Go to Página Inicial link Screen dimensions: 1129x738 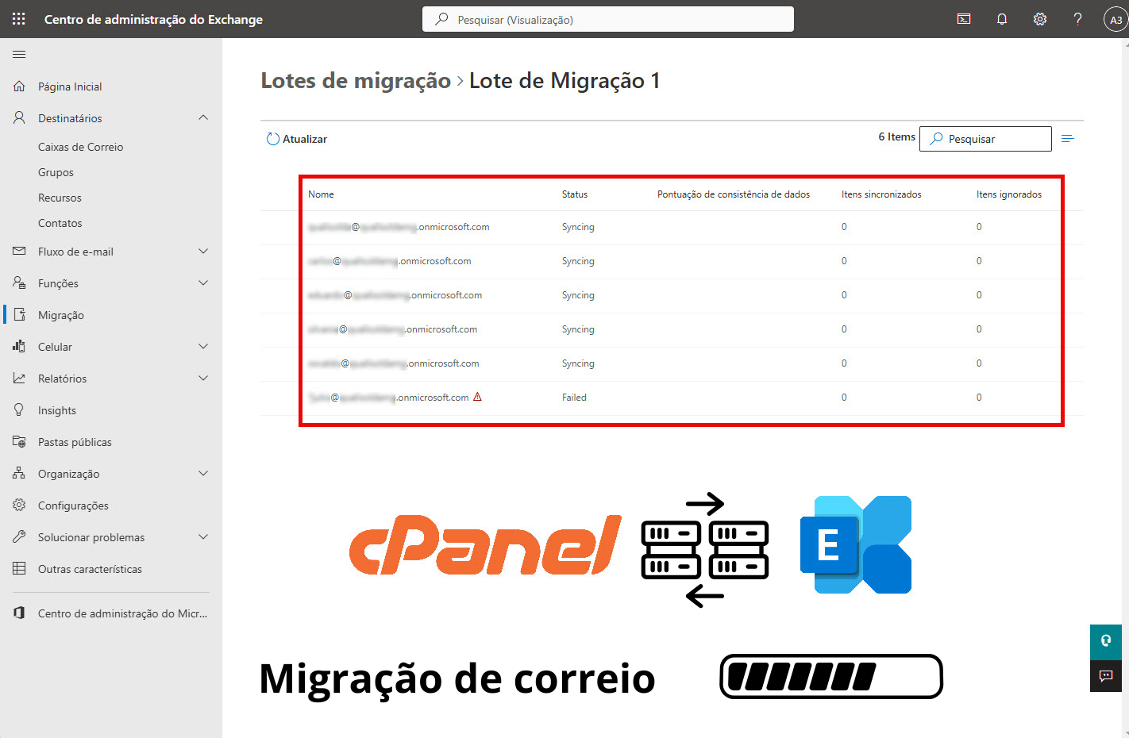(x=70, y=86)
